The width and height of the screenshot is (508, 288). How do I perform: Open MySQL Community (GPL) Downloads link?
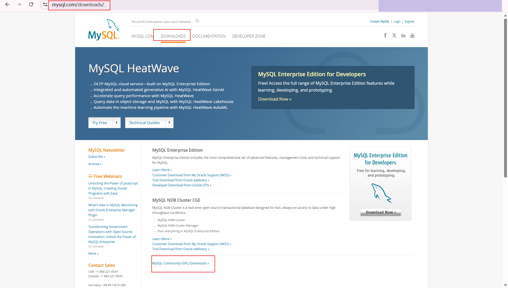click(180, 263)
